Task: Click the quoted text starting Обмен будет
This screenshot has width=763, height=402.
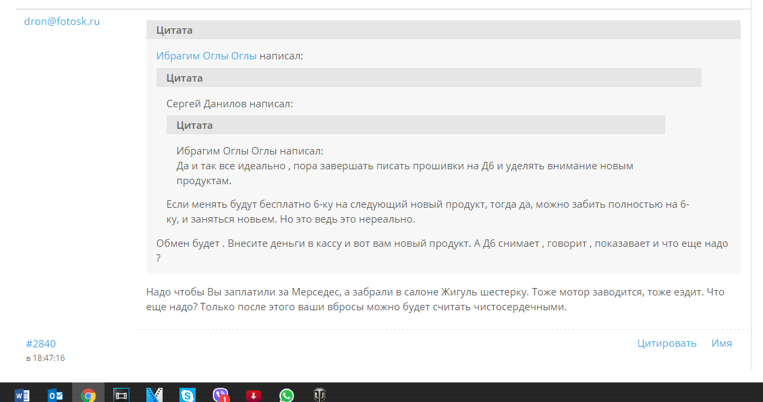Action: click(x=442, y=251)
